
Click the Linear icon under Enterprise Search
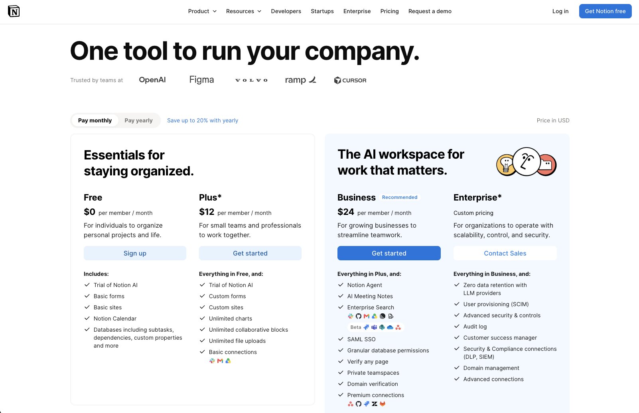383,316
